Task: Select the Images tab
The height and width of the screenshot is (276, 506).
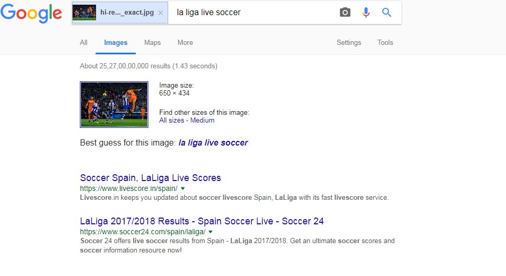Action: pos(115,43)
